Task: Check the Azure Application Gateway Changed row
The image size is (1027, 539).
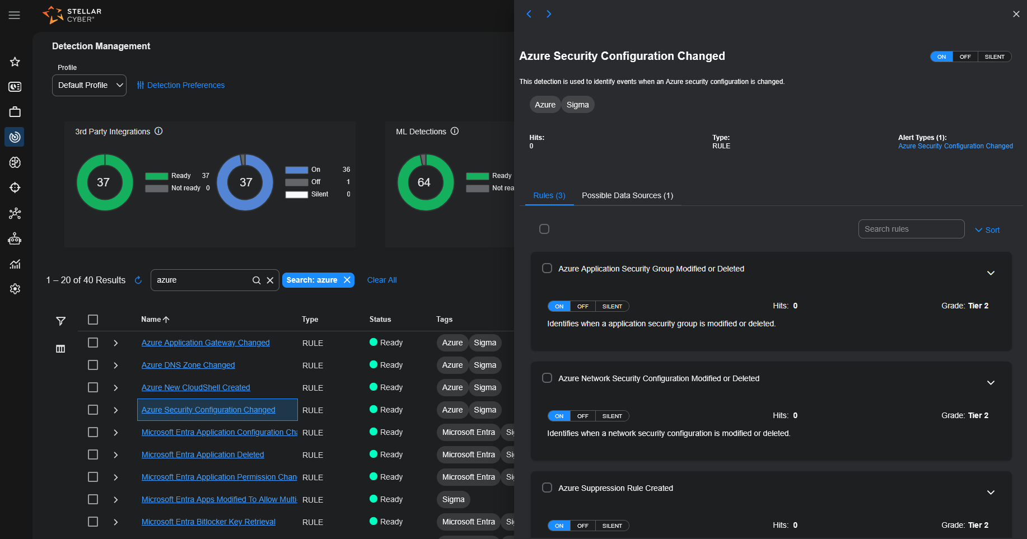Action: 93,343
